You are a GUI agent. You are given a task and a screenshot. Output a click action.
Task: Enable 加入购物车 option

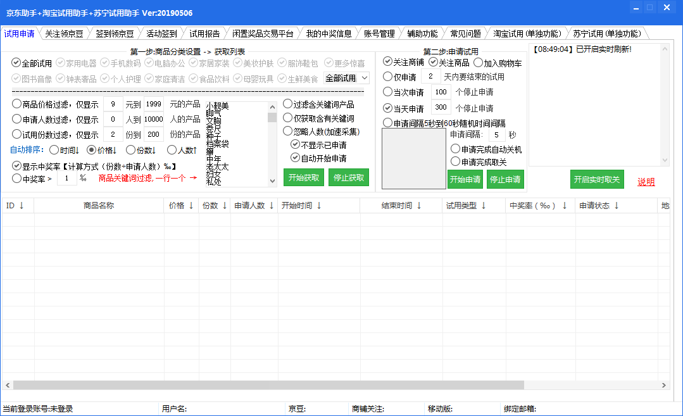(498, 63)
